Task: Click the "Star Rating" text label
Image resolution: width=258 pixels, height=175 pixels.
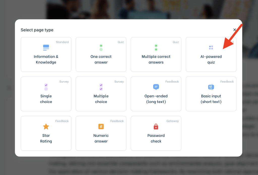Action: coord(46,138)
